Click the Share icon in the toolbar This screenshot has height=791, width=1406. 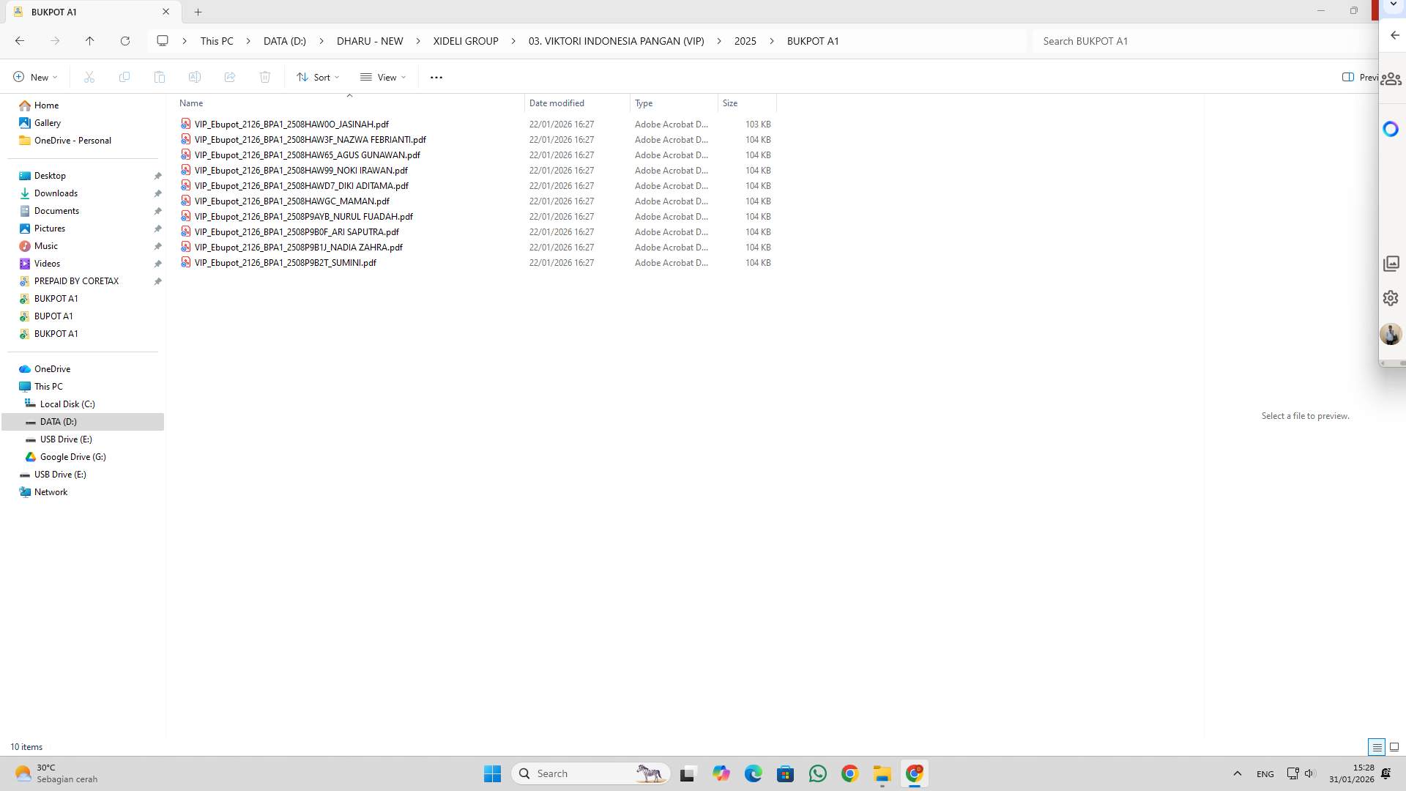tap(230, 77)
